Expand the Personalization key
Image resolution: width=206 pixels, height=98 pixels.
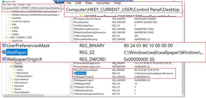click(x=10, y=92)
